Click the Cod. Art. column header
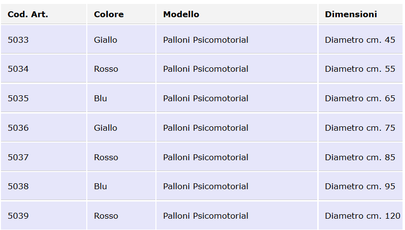 (28, 14)
